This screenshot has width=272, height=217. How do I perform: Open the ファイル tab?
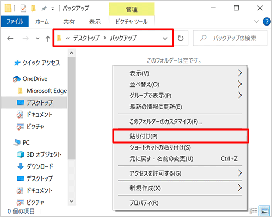[x=15, y=21]
